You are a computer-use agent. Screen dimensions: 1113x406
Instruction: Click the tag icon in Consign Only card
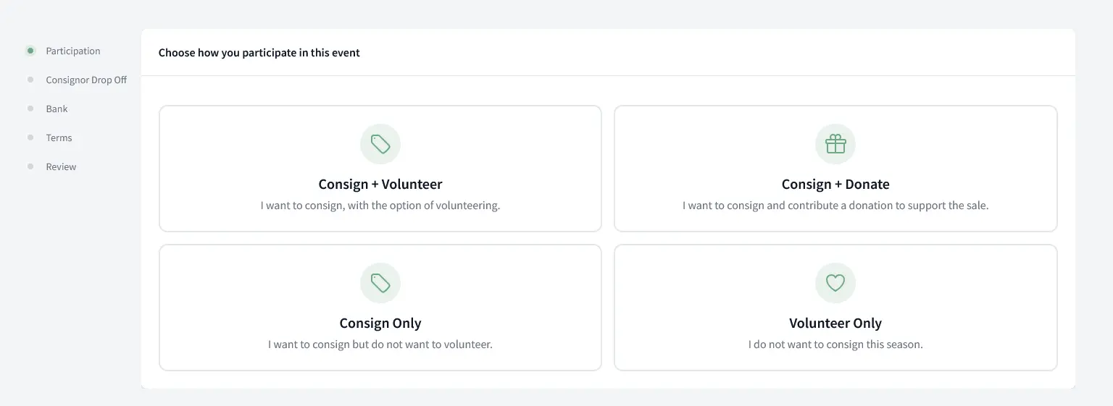pos(380,283)
